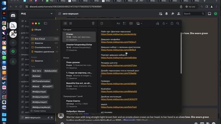Open tuner link under illustration heading
The image size is (221, 124).
pos(119,92)
